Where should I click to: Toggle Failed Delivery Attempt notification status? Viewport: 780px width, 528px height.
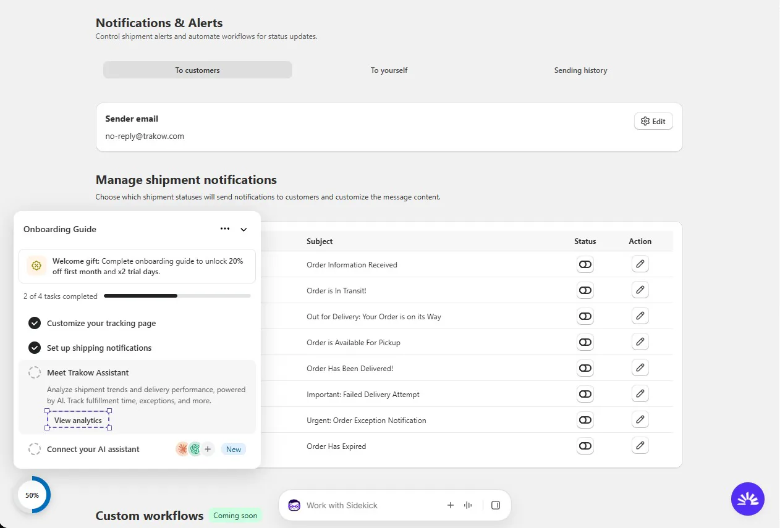tap(585, 394)
